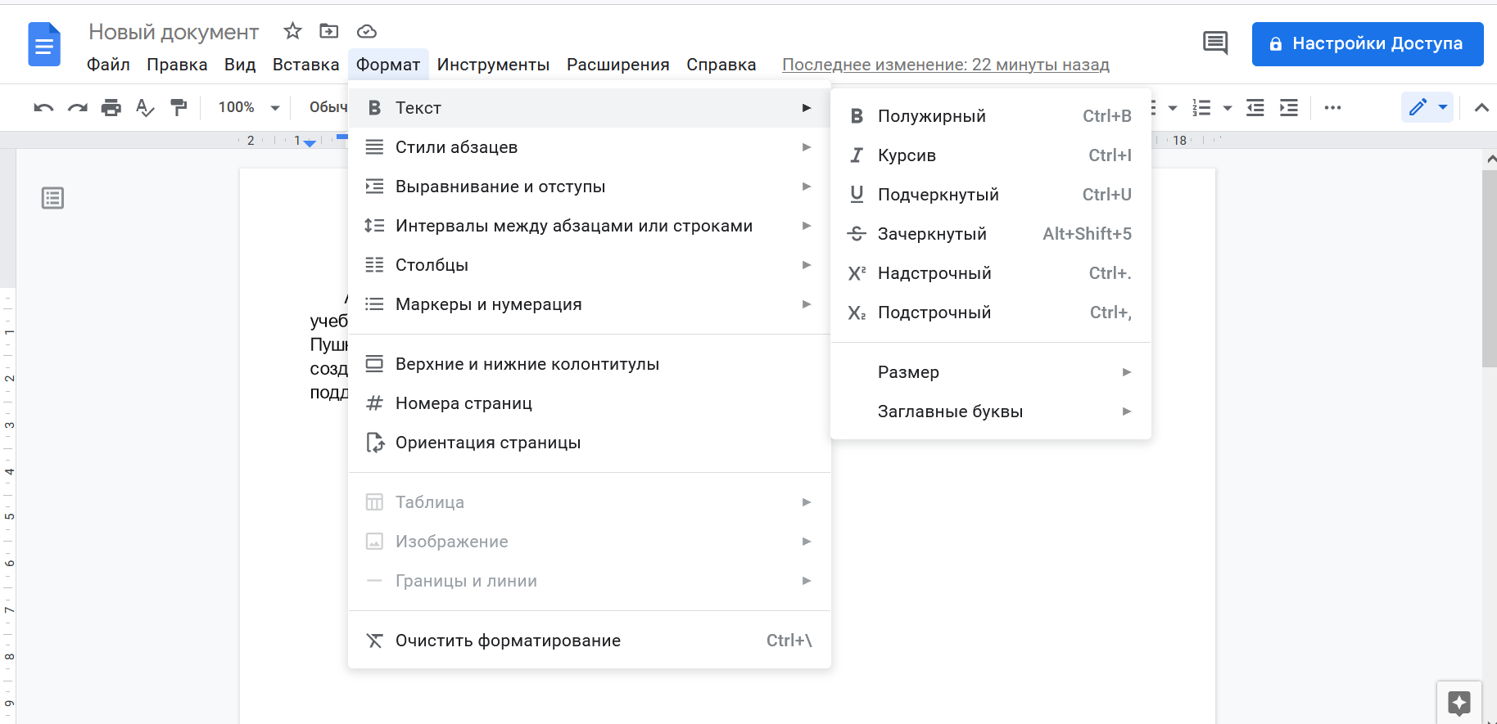The height and width of the screenshot is (724, 1497).
Task: Choose Номера страниц option
Action: click(590, 403)
